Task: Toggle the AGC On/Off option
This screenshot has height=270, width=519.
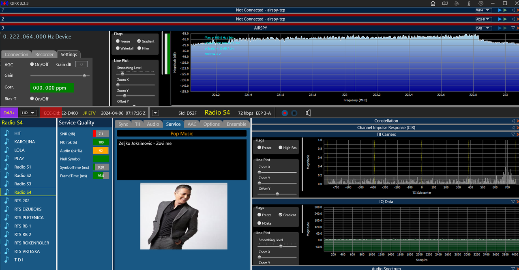Action: tap(32, 64)
